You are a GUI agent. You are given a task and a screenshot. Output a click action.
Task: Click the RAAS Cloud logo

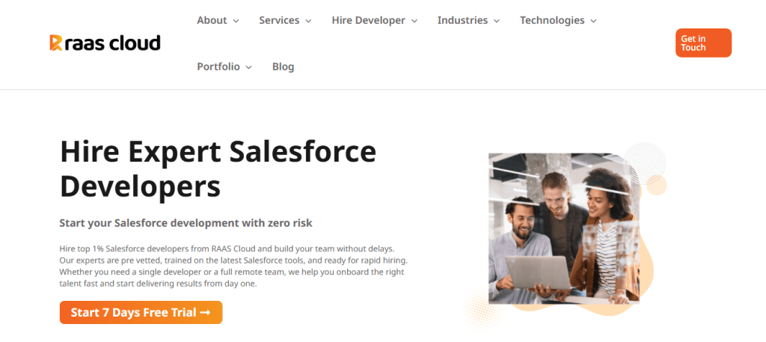pos(105,43)
